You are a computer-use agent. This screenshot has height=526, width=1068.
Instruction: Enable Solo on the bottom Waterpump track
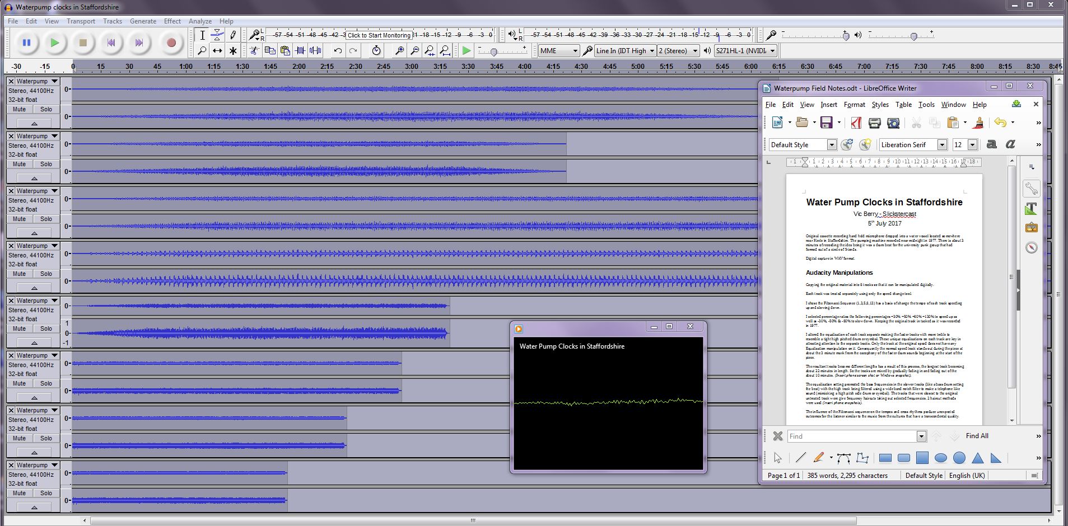[46, 493]
